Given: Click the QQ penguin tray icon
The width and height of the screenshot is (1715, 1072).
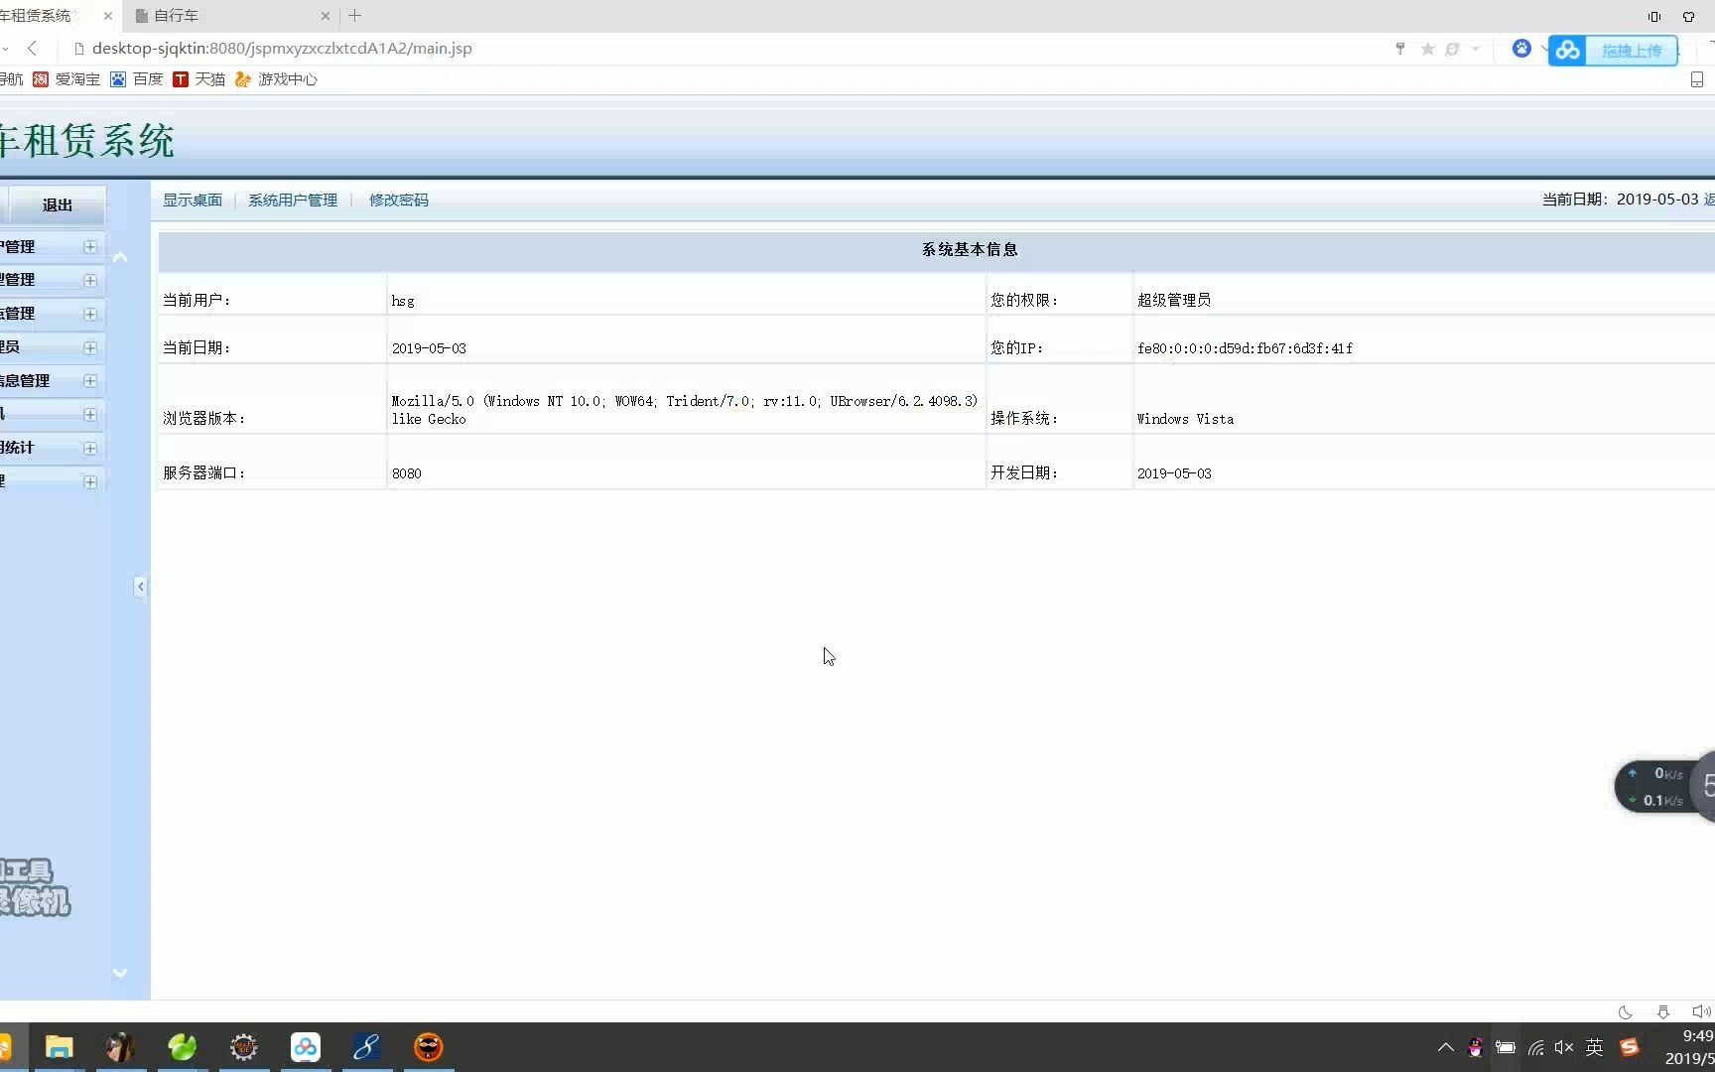Looking at the screenshot, I should point(1475,1047).
